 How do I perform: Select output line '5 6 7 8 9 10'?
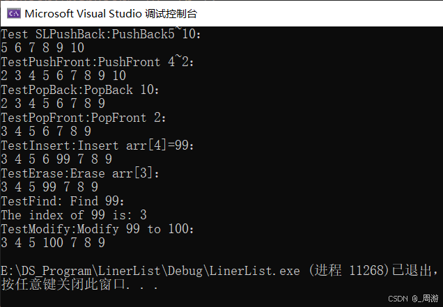coord(42,47)
